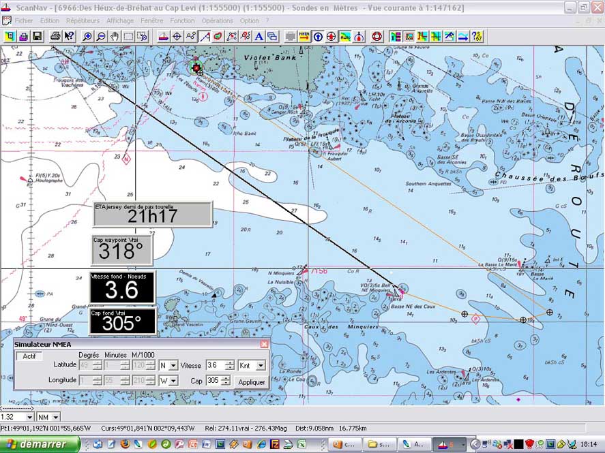605x453 pixels.
Task: Click the taskbar clock showing 18:14
Action: 588,445
